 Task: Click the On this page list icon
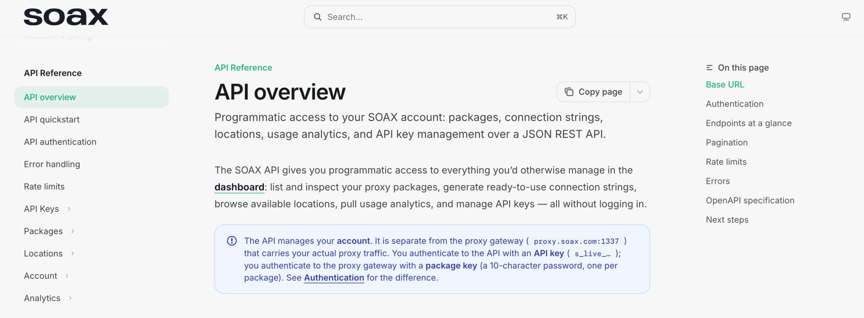coord(709,68)
